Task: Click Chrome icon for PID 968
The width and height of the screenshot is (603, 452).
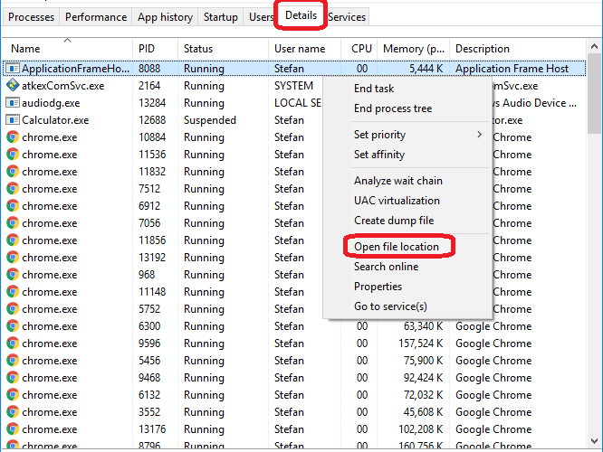Action: click(13, 275)
